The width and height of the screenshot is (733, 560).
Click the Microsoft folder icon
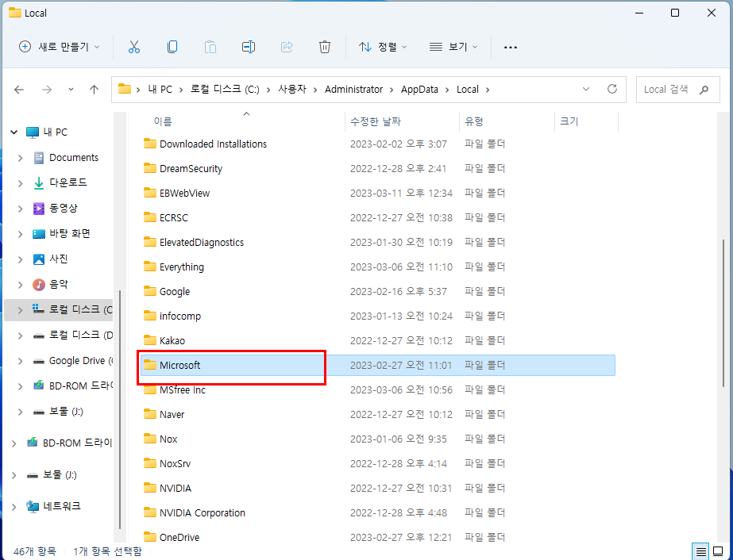[x=149, y=365]
